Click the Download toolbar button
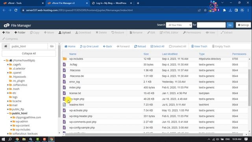Image resolution: width=252 pixels, height=142 pixels. click(x=83, y=32)
